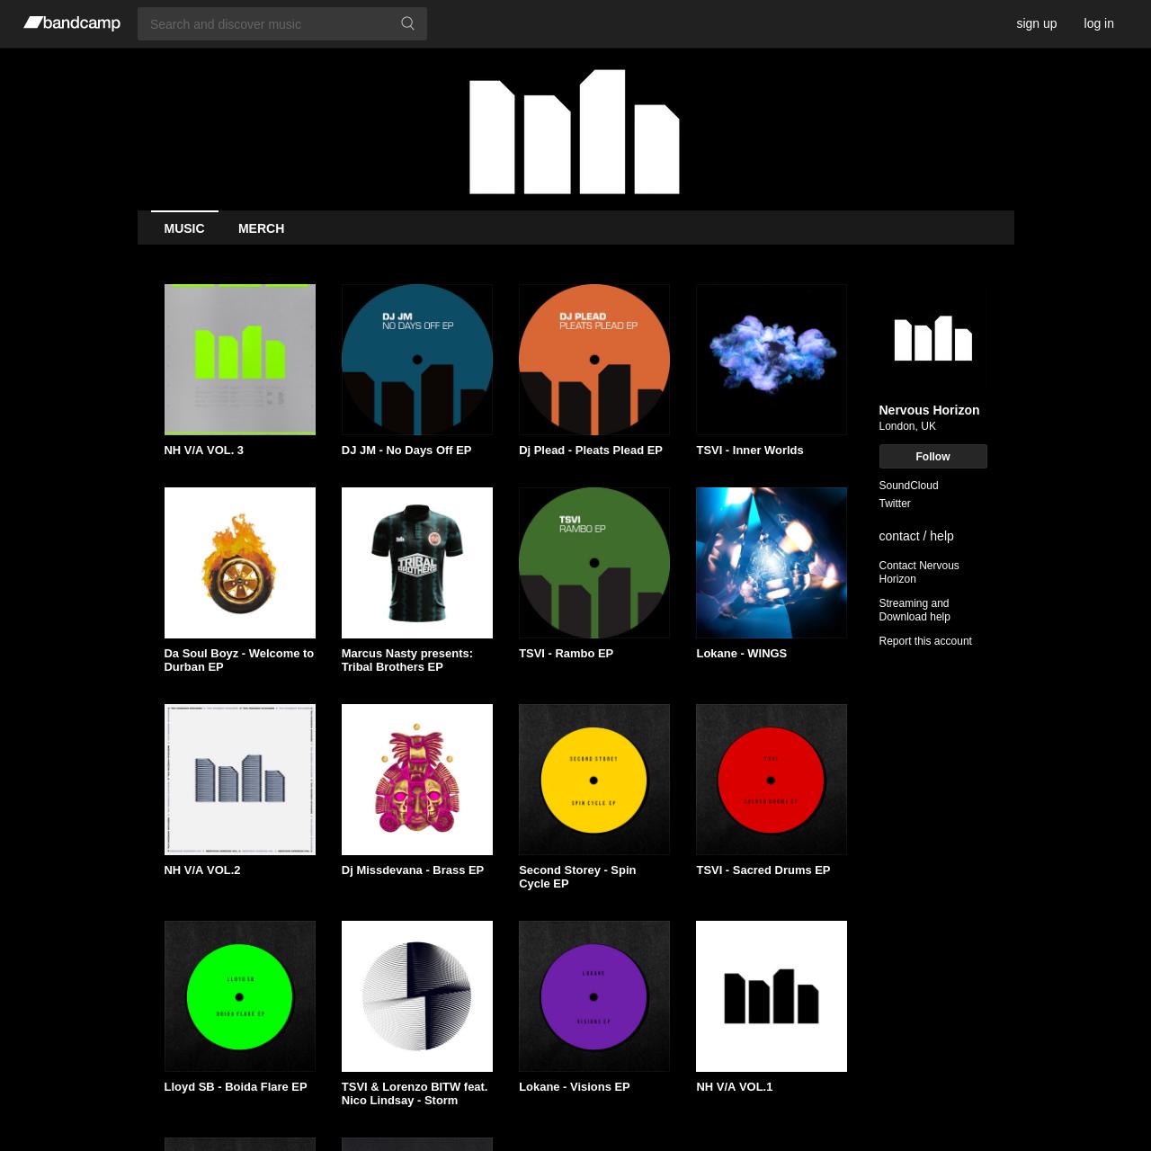The height and width of the screenshot is (1151, 1151).
Task: Click the 'NH V/A VOL. 3' title
Action: [203, 451]
